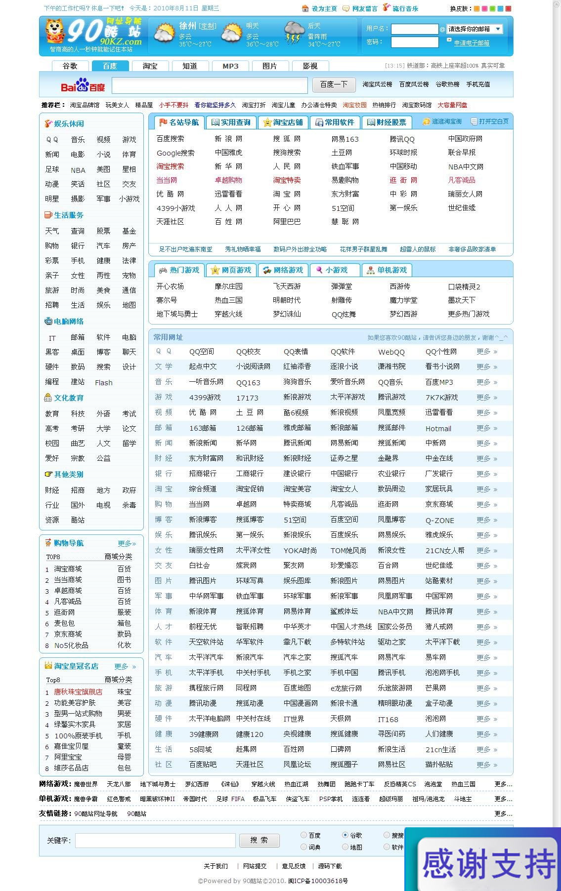This screenshot has height=891, width=561.
Task: Click the magnifier icon on 小游戏
Action: click(319, 270)
